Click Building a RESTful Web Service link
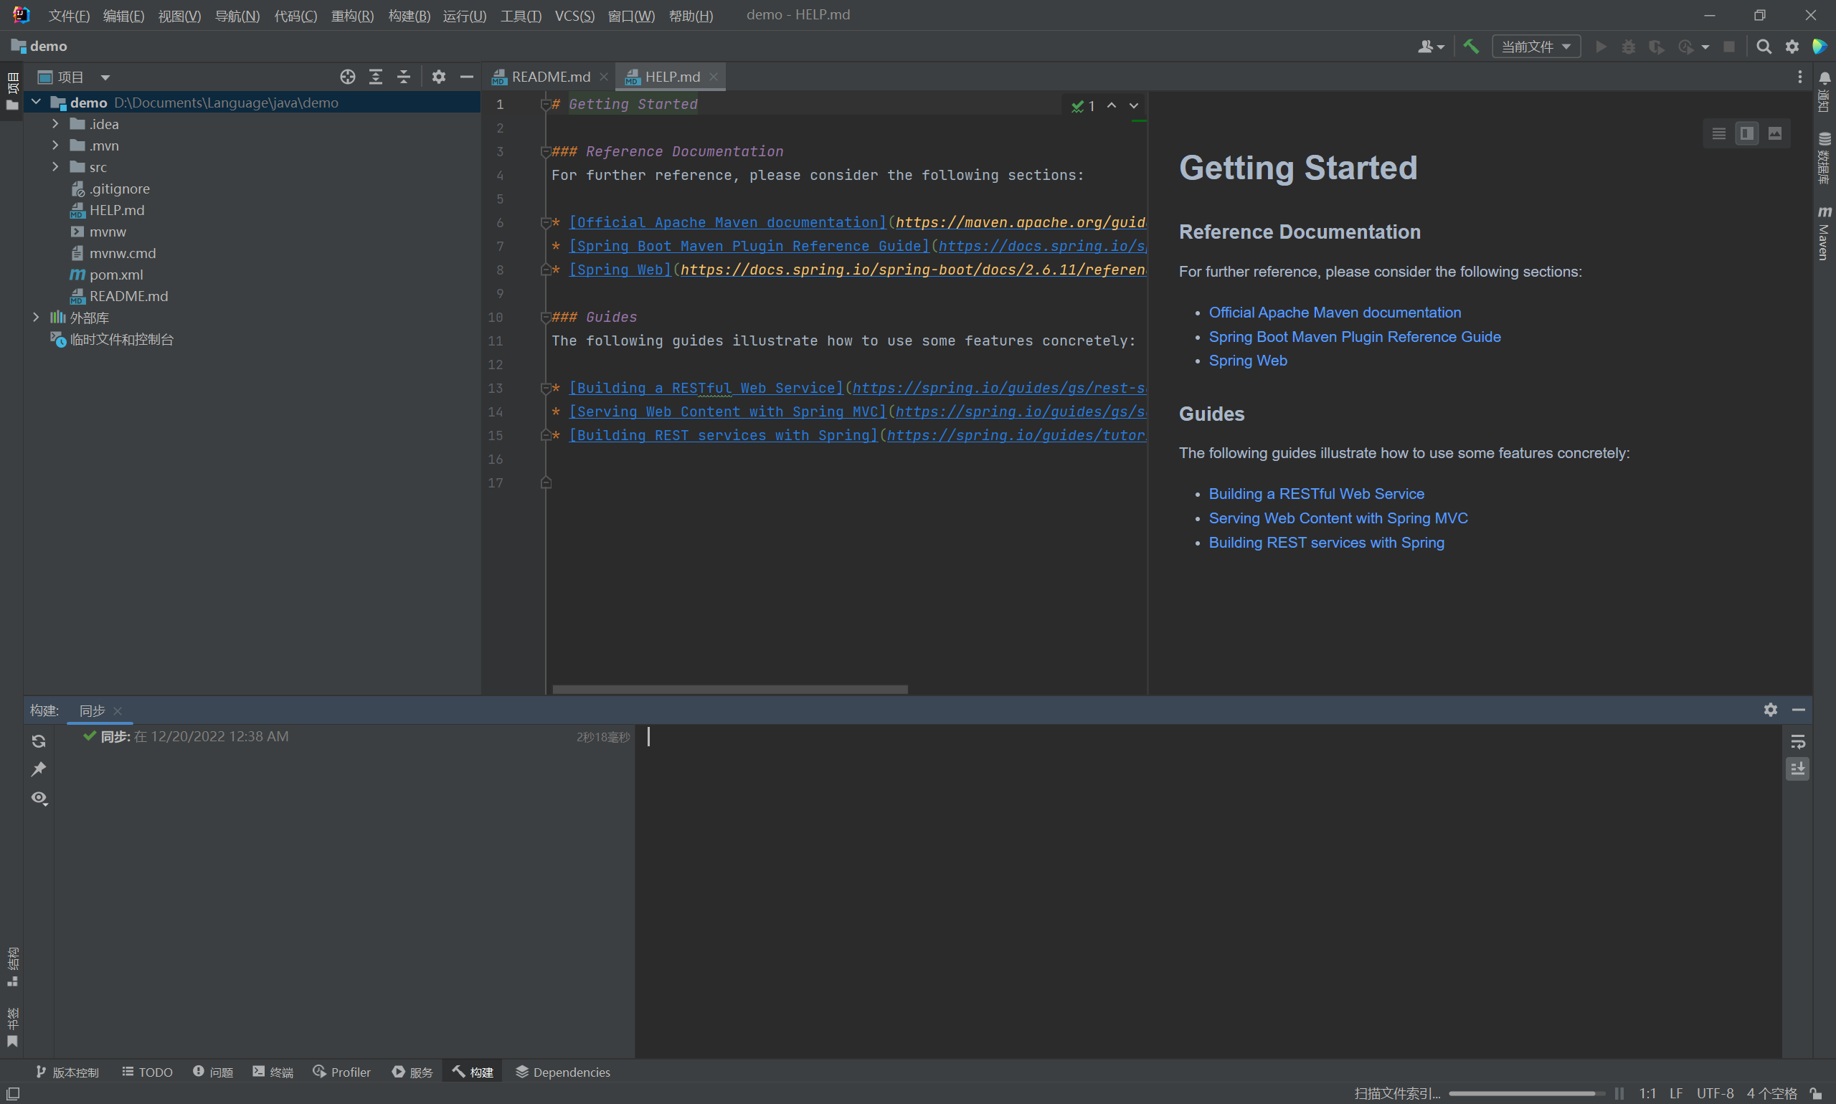Image resolution: width=1836 pixels, height=1104 pixels. (1314, 493)
